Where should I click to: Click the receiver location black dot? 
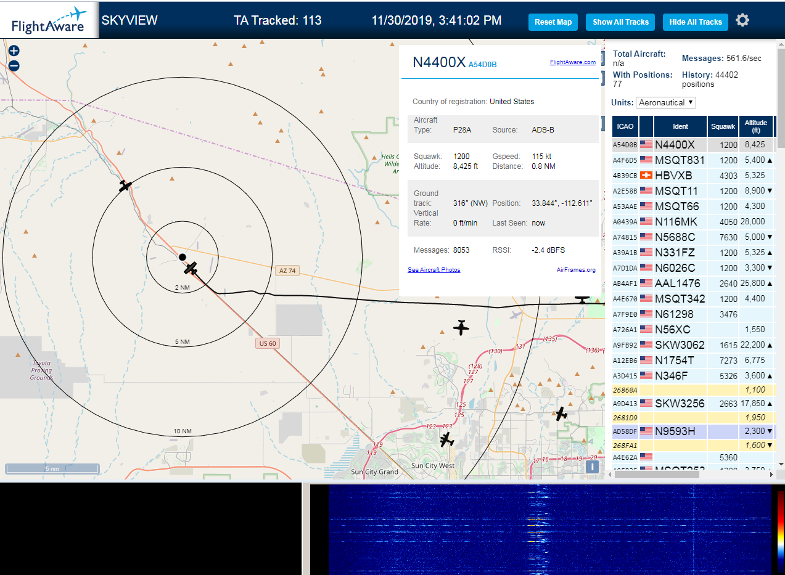tap(182, 257)
